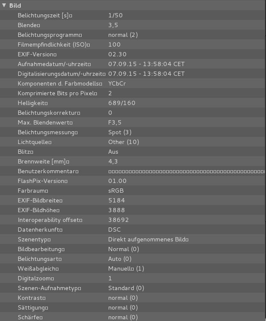Select the Blende row label

28,25
